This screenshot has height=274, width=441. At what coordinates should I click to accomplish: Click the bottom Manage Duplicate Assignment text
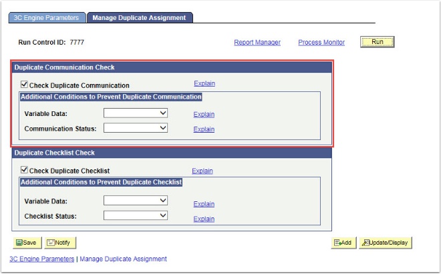point(123,259)
